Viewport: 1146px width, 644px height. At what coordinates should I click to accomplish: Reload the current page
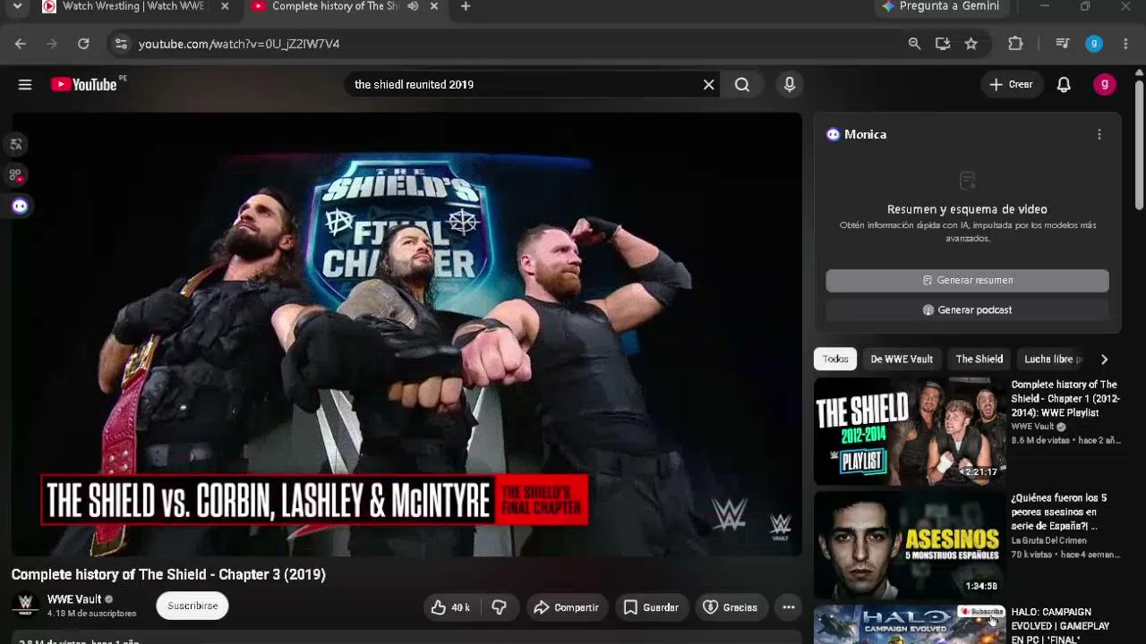pyautogui.click(x=83, y=44)
